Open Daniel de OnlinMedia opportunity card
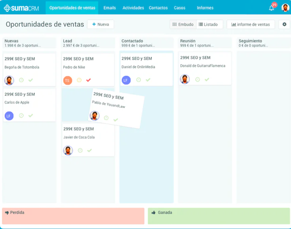Image resolution: width=291 pixels, height=229 pixels. point(147,69)
